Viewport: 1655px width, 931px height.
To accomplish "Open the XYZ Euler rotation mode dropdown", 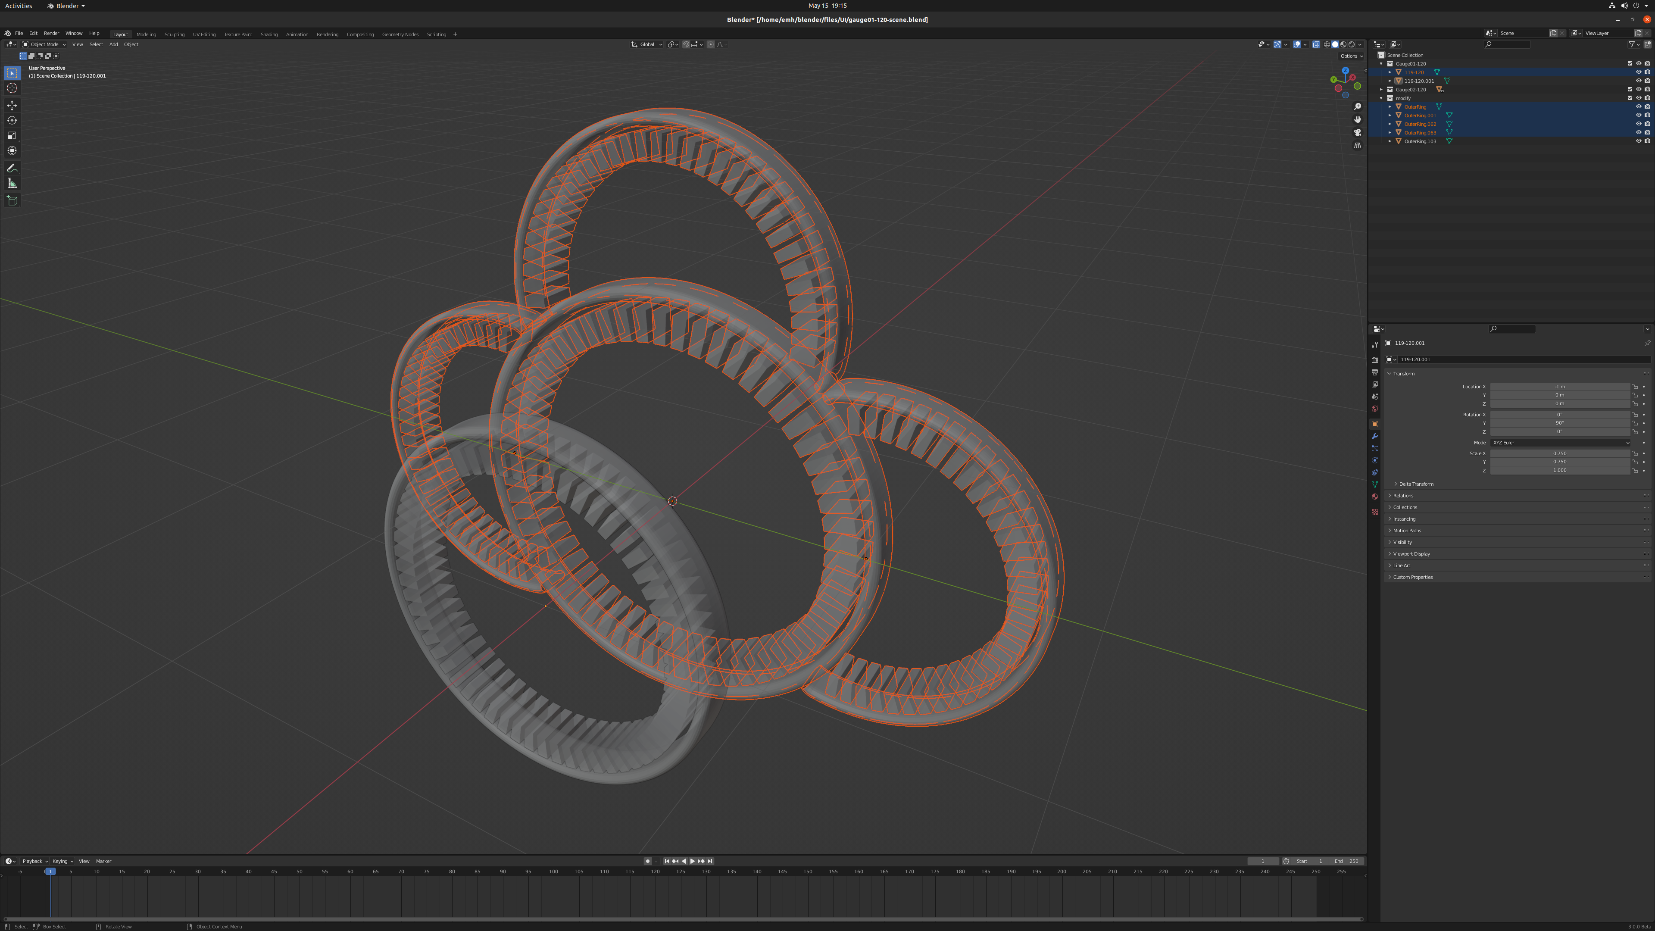I will [1560, 443].
